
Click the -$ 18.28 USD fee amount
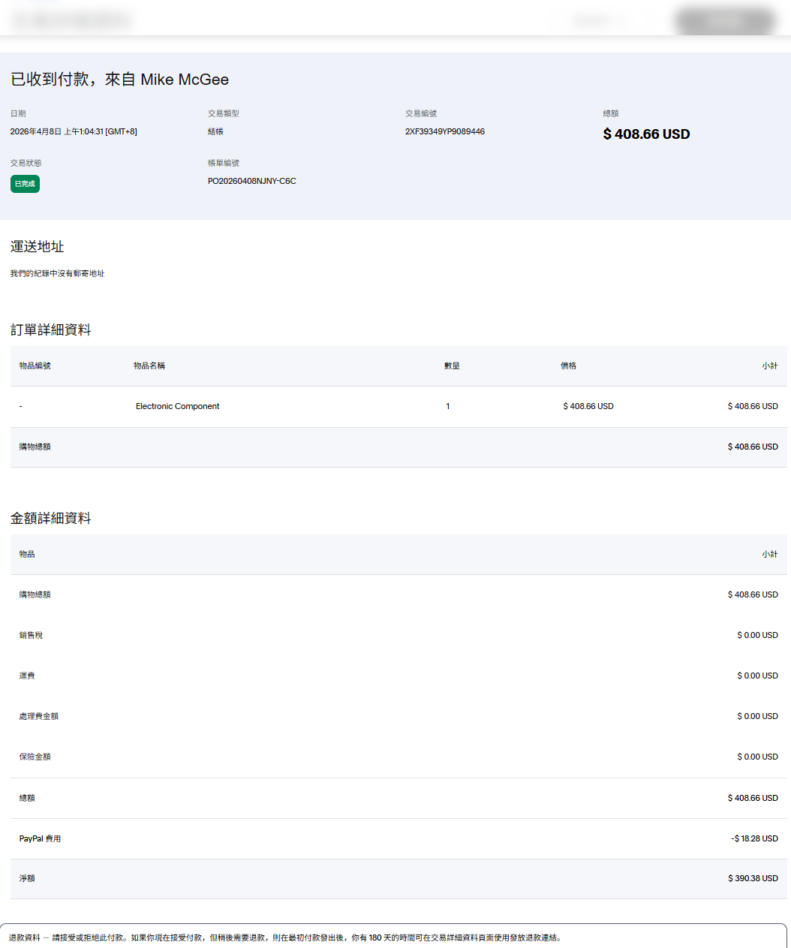click(x=754, y=838)
